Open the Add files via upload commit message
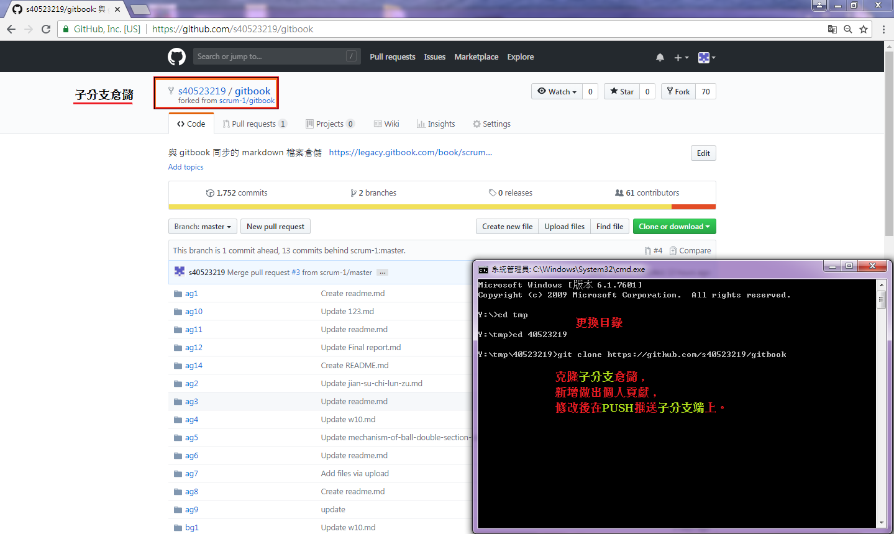This screenshot has height=534, width=894. point(355,474)
